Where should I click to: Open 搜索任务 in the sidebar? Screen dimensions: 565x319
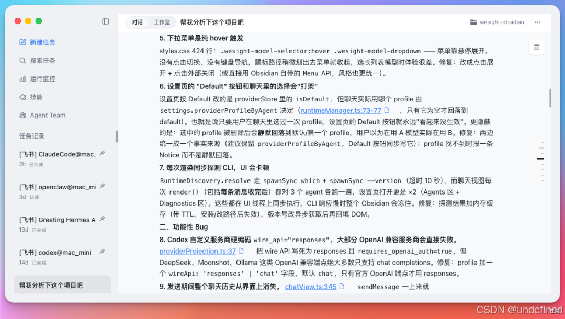pyautogui.click(x=42, y=61)
